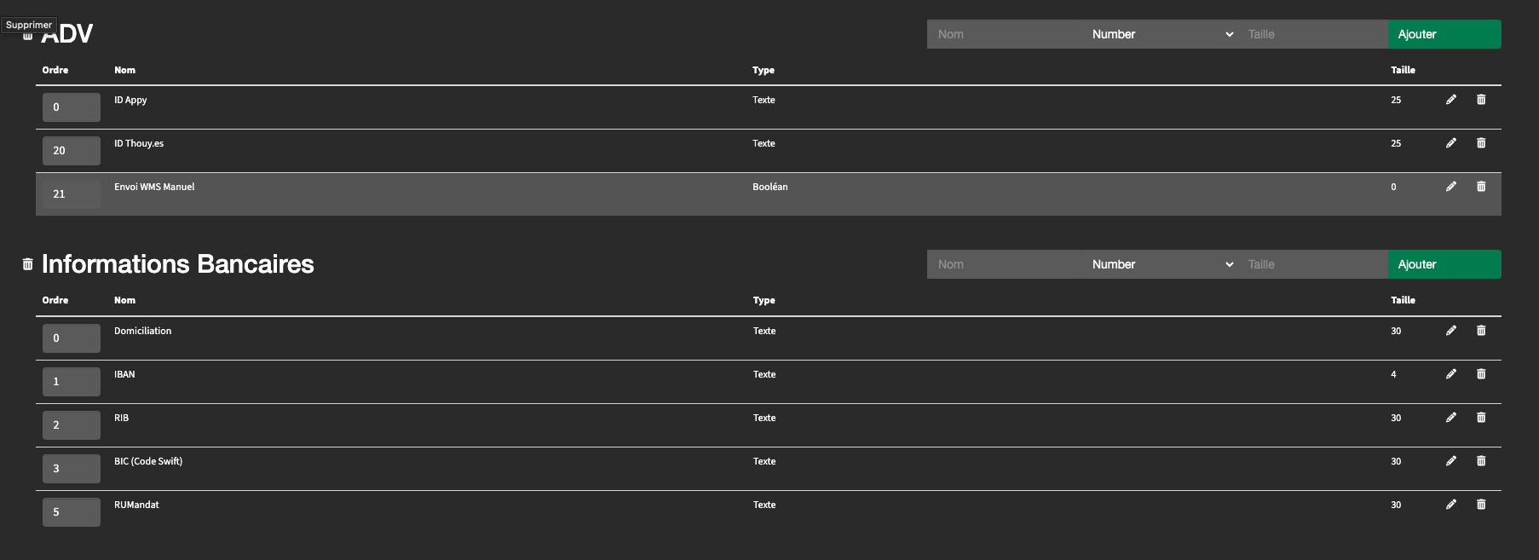Delete the Envoi WMS Manuel row
1539x560 pixels.
(1481, 187)
